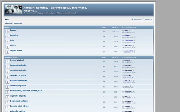Open the Vojenské objekty forum

click(x=18, y=96)
